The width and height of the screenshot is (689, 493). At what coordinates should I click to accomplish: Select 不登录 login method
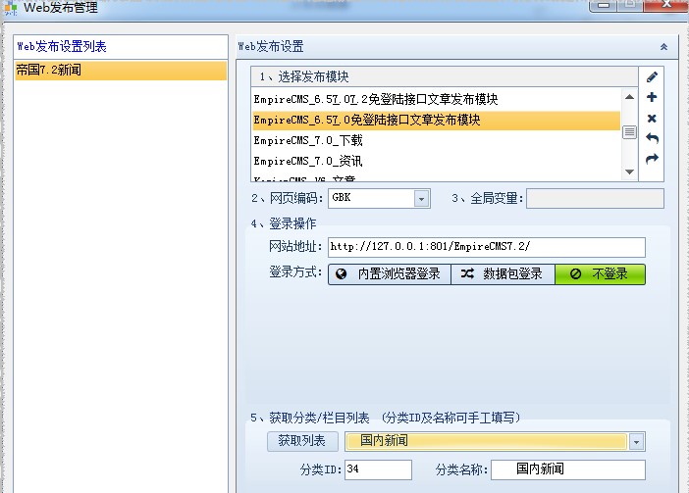click(x=600, y=274)
